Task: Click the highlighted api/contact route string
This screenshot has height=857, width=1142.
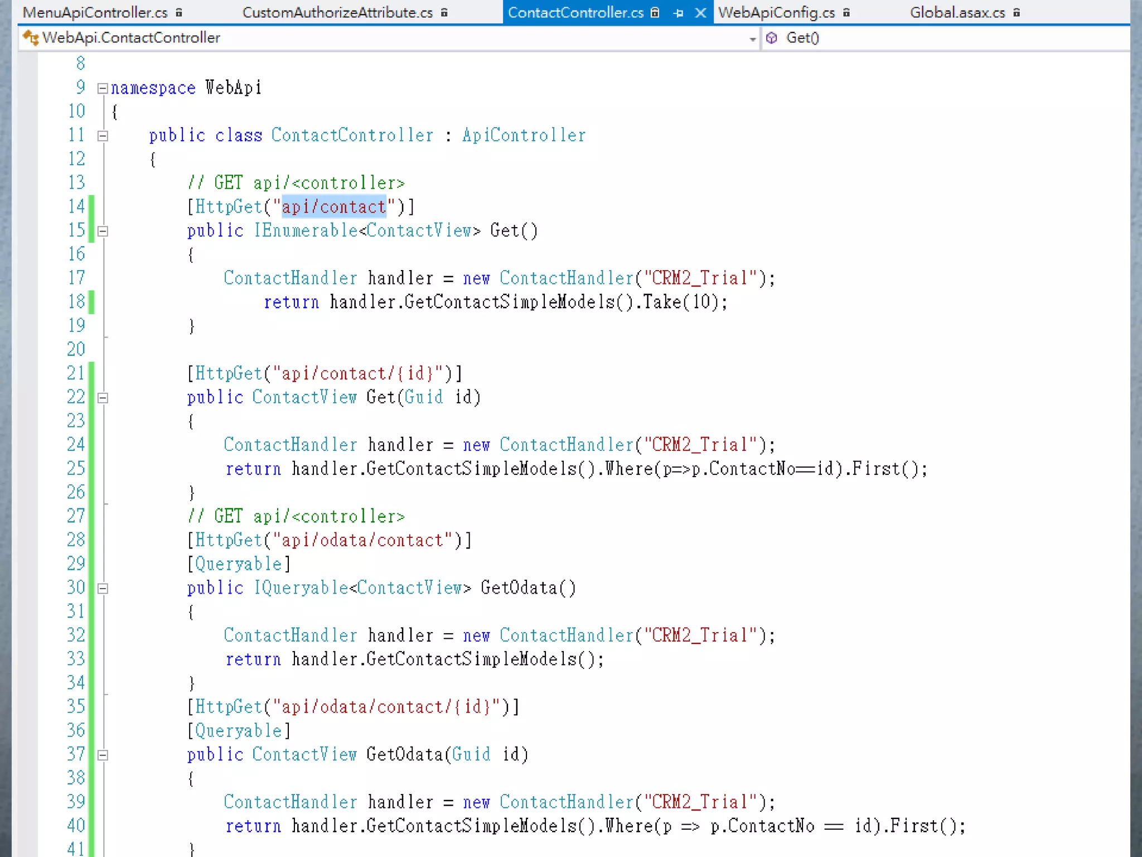Action: pyautogui.click(x=333, y=207)
